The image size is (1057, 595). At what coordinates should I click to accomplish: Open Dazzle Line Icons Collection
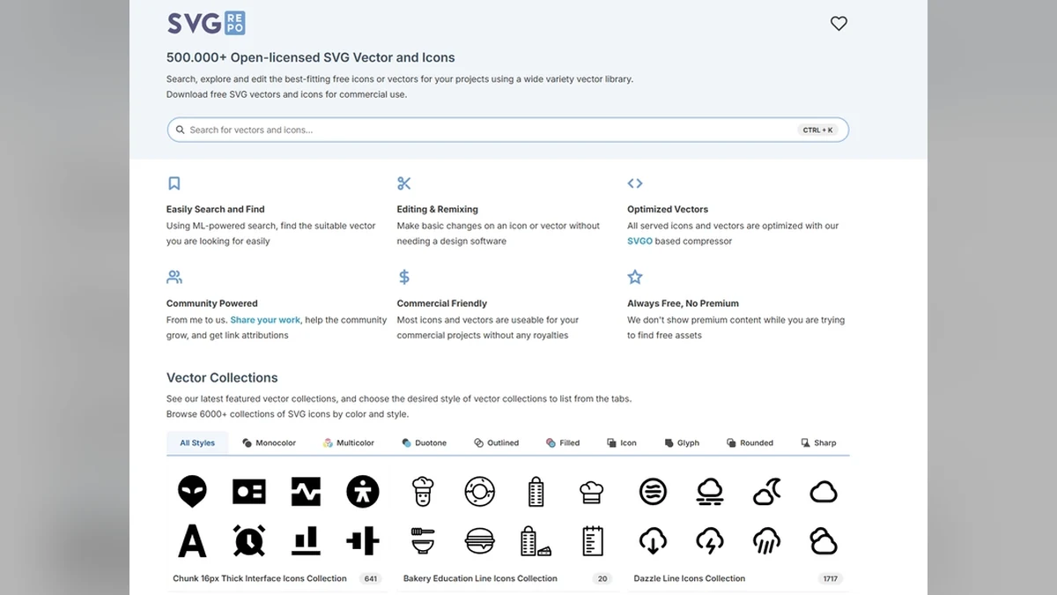pyautogui.click(x=690, y=578)
